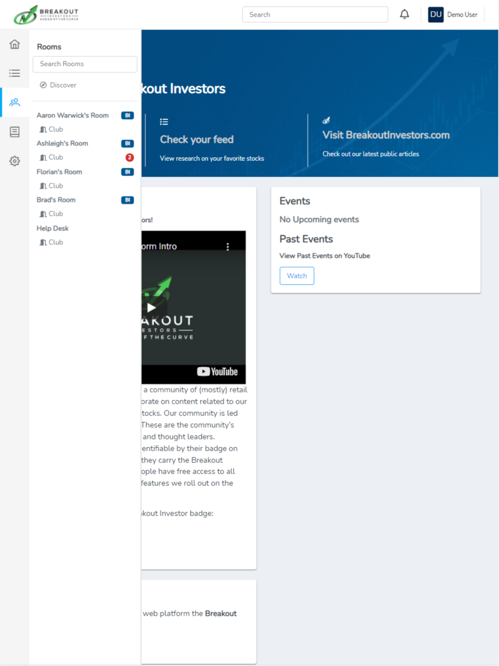Open the Demo User account menu

(462, 14)
